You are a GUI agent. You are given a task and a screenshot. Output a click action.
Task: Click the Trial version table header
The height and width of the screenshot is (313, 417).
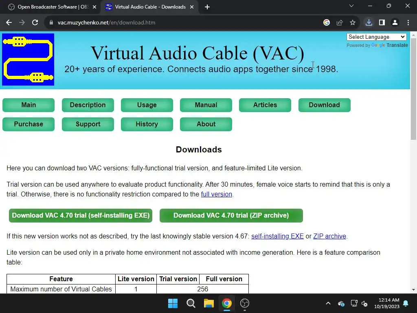pyautogui.click(x=178, y=279)
